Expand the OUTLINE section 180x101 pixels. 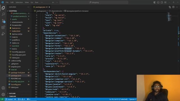[19, 93]
